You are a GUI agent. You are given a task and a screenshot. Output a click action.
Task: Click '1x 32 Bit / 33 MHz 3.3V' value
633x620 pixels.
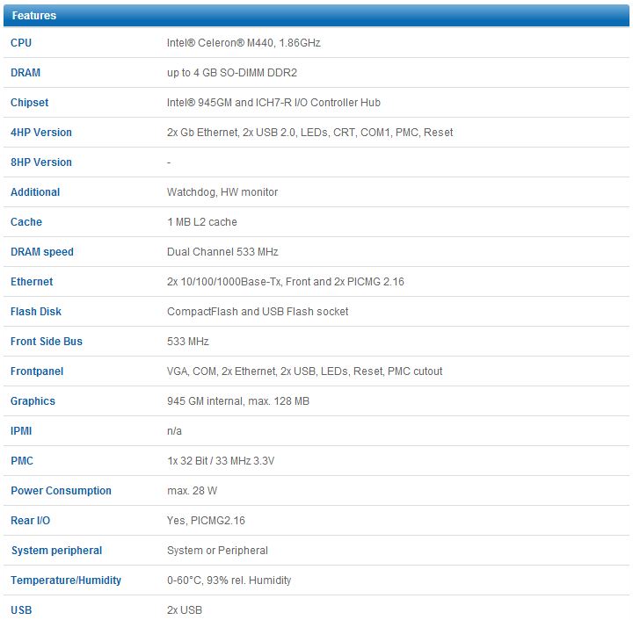point(221,460)
